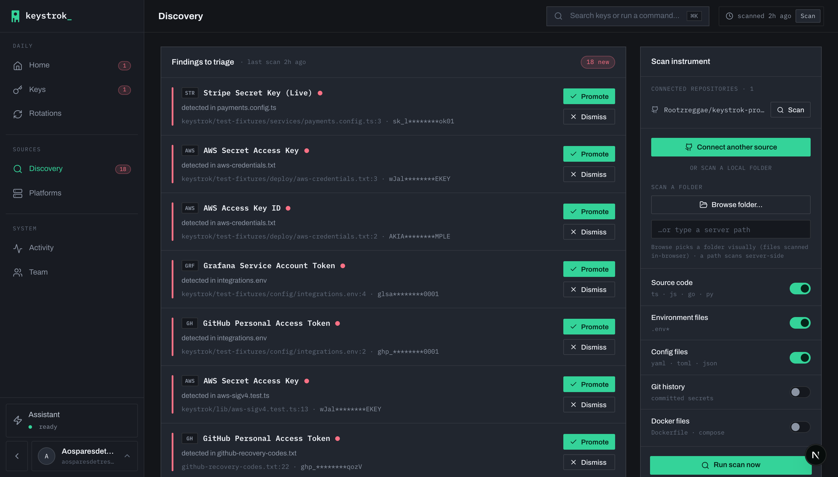Screen dimensions: 838x477
Task: Open the Activity page
Action: [x=72, y=248]
